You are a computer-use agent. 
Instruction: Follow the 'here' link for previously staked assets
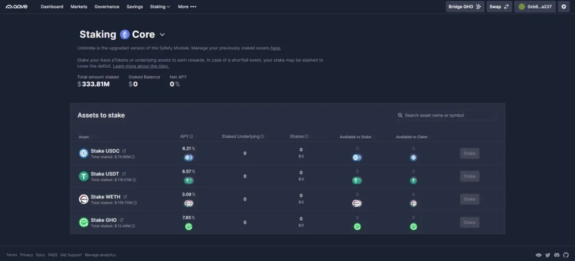tap(276, 48)
